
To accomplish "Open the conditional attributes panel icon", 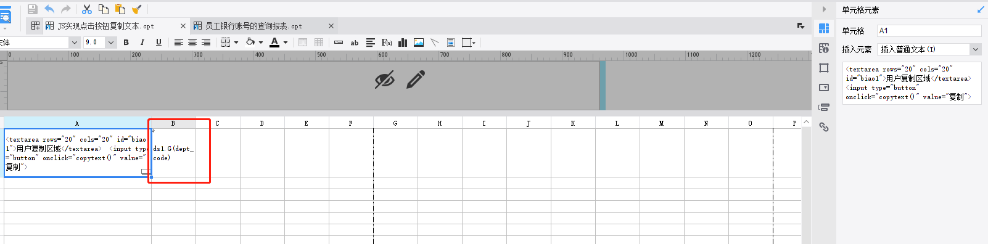I will point(824,107).
